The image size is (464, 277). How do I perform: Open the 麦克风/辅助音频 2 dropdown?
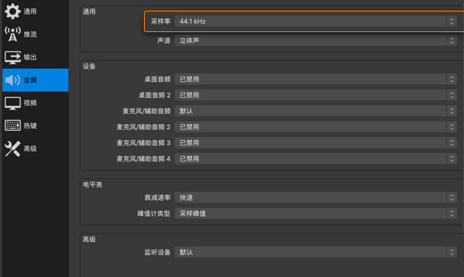(x=315, y=127)
